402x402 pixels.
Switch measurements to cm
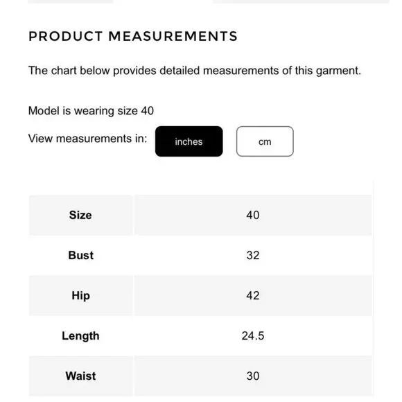pyautogui.click(x=265, y=141)
